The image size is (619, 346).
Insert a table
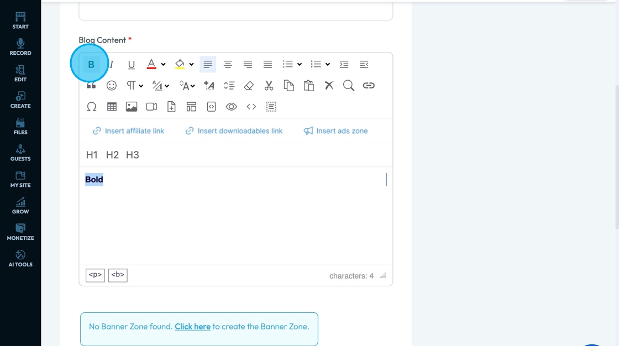tap(112, 107)
